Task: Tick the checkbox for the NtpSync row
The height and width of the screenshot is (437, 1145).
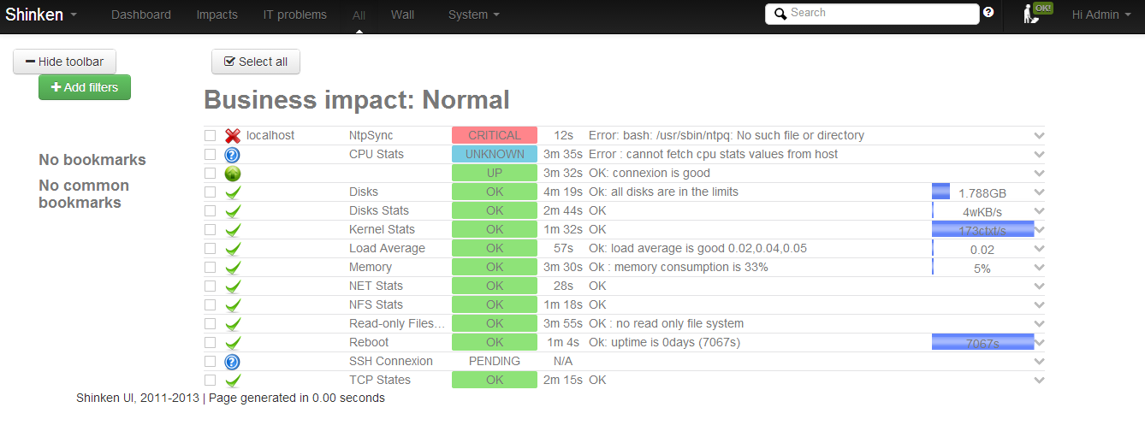Action: pyautogui.click(x=210, y=135)
